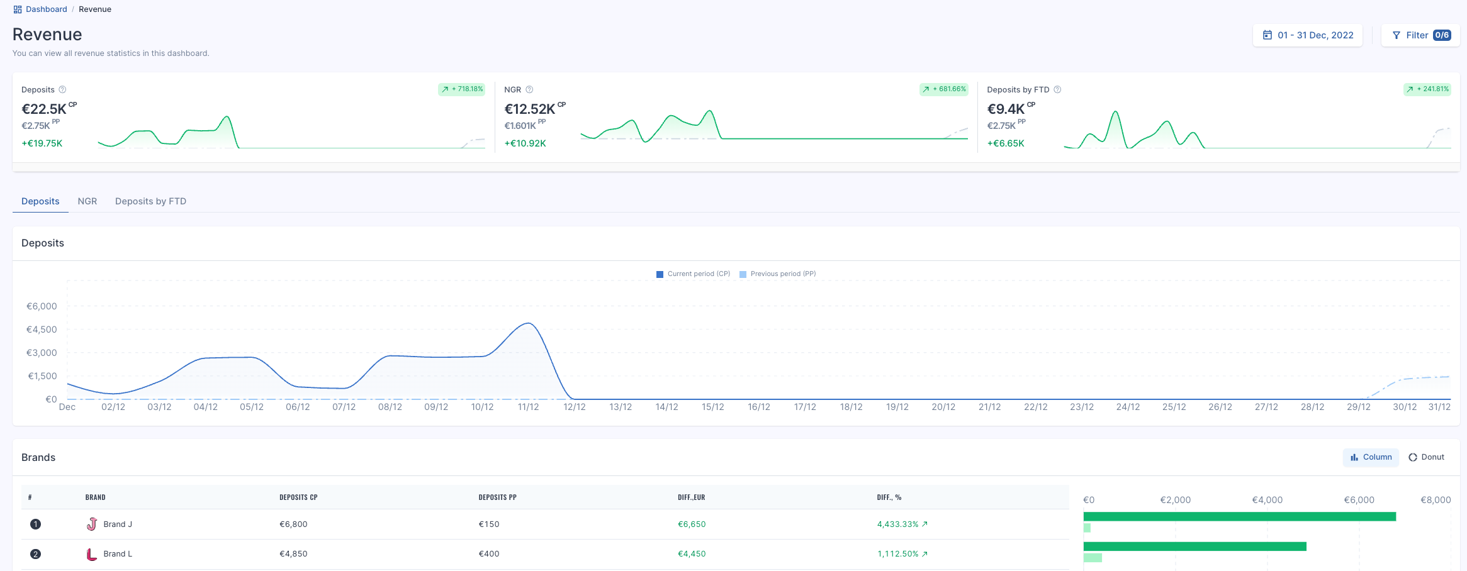The image size is (1467, 571).
Task: Click the up arrow beside 1,112.50%
Action: coord(925,554)
